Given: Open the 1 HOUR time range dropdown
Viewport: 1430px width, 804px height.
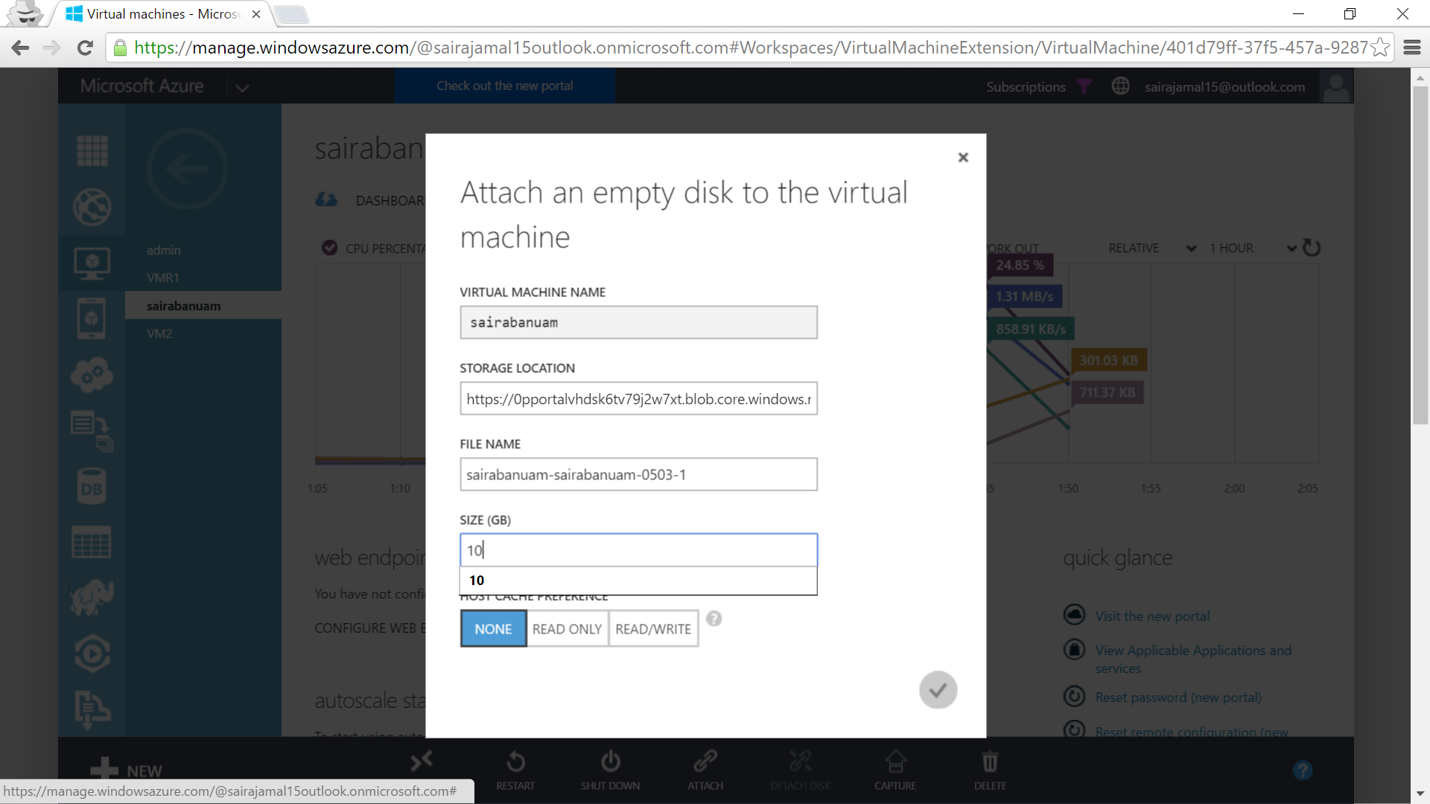Looking at the screenshot, I should (1253, 248).
